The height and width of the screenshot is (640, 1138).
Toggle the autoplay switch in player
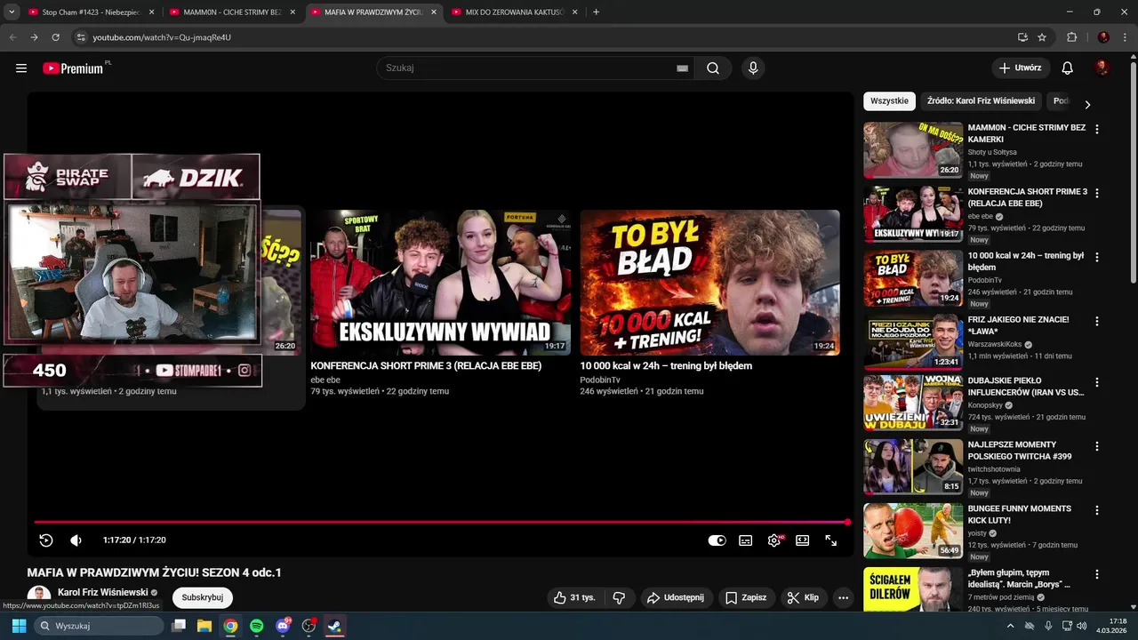click(x=717, y=540)
